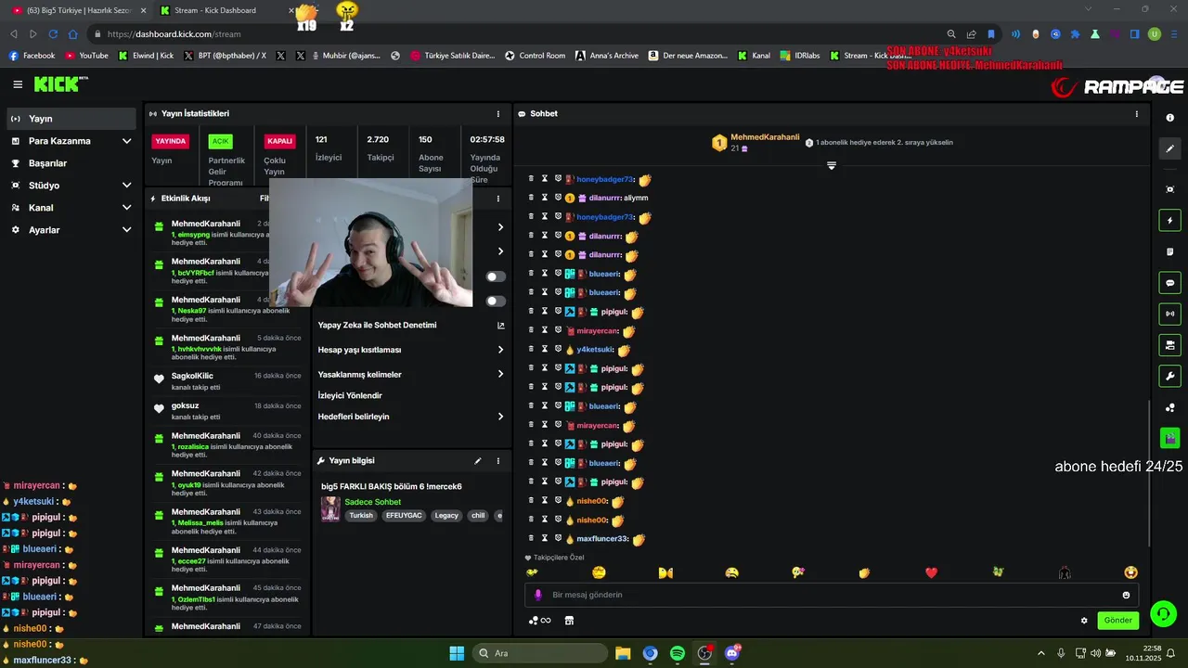Click the Turkish tag chip

pos(361,516)
